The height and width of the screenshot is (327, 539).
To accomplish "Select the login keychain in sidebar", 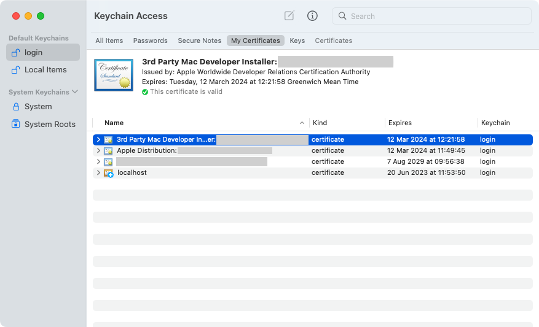I will (43, 52).
